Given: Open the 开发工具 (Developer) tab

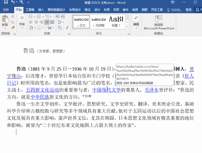Looking at the screenshot, I should pos(157,10).
